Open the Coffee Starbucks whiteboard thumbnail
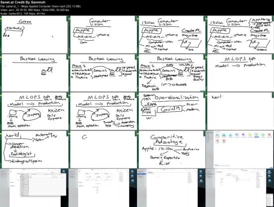Image resolution: width=274 pixels, height=207 pixels. click(34, 34)
